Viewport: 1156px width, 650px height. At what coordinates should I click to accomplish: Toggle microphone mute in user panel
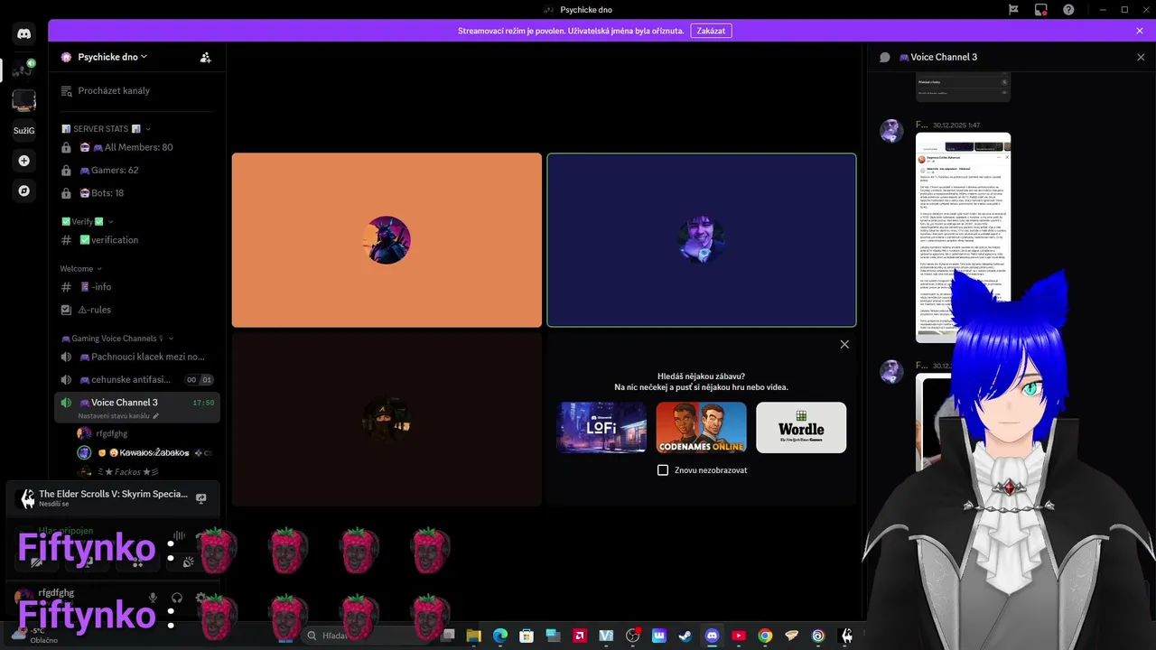(153, 598)
